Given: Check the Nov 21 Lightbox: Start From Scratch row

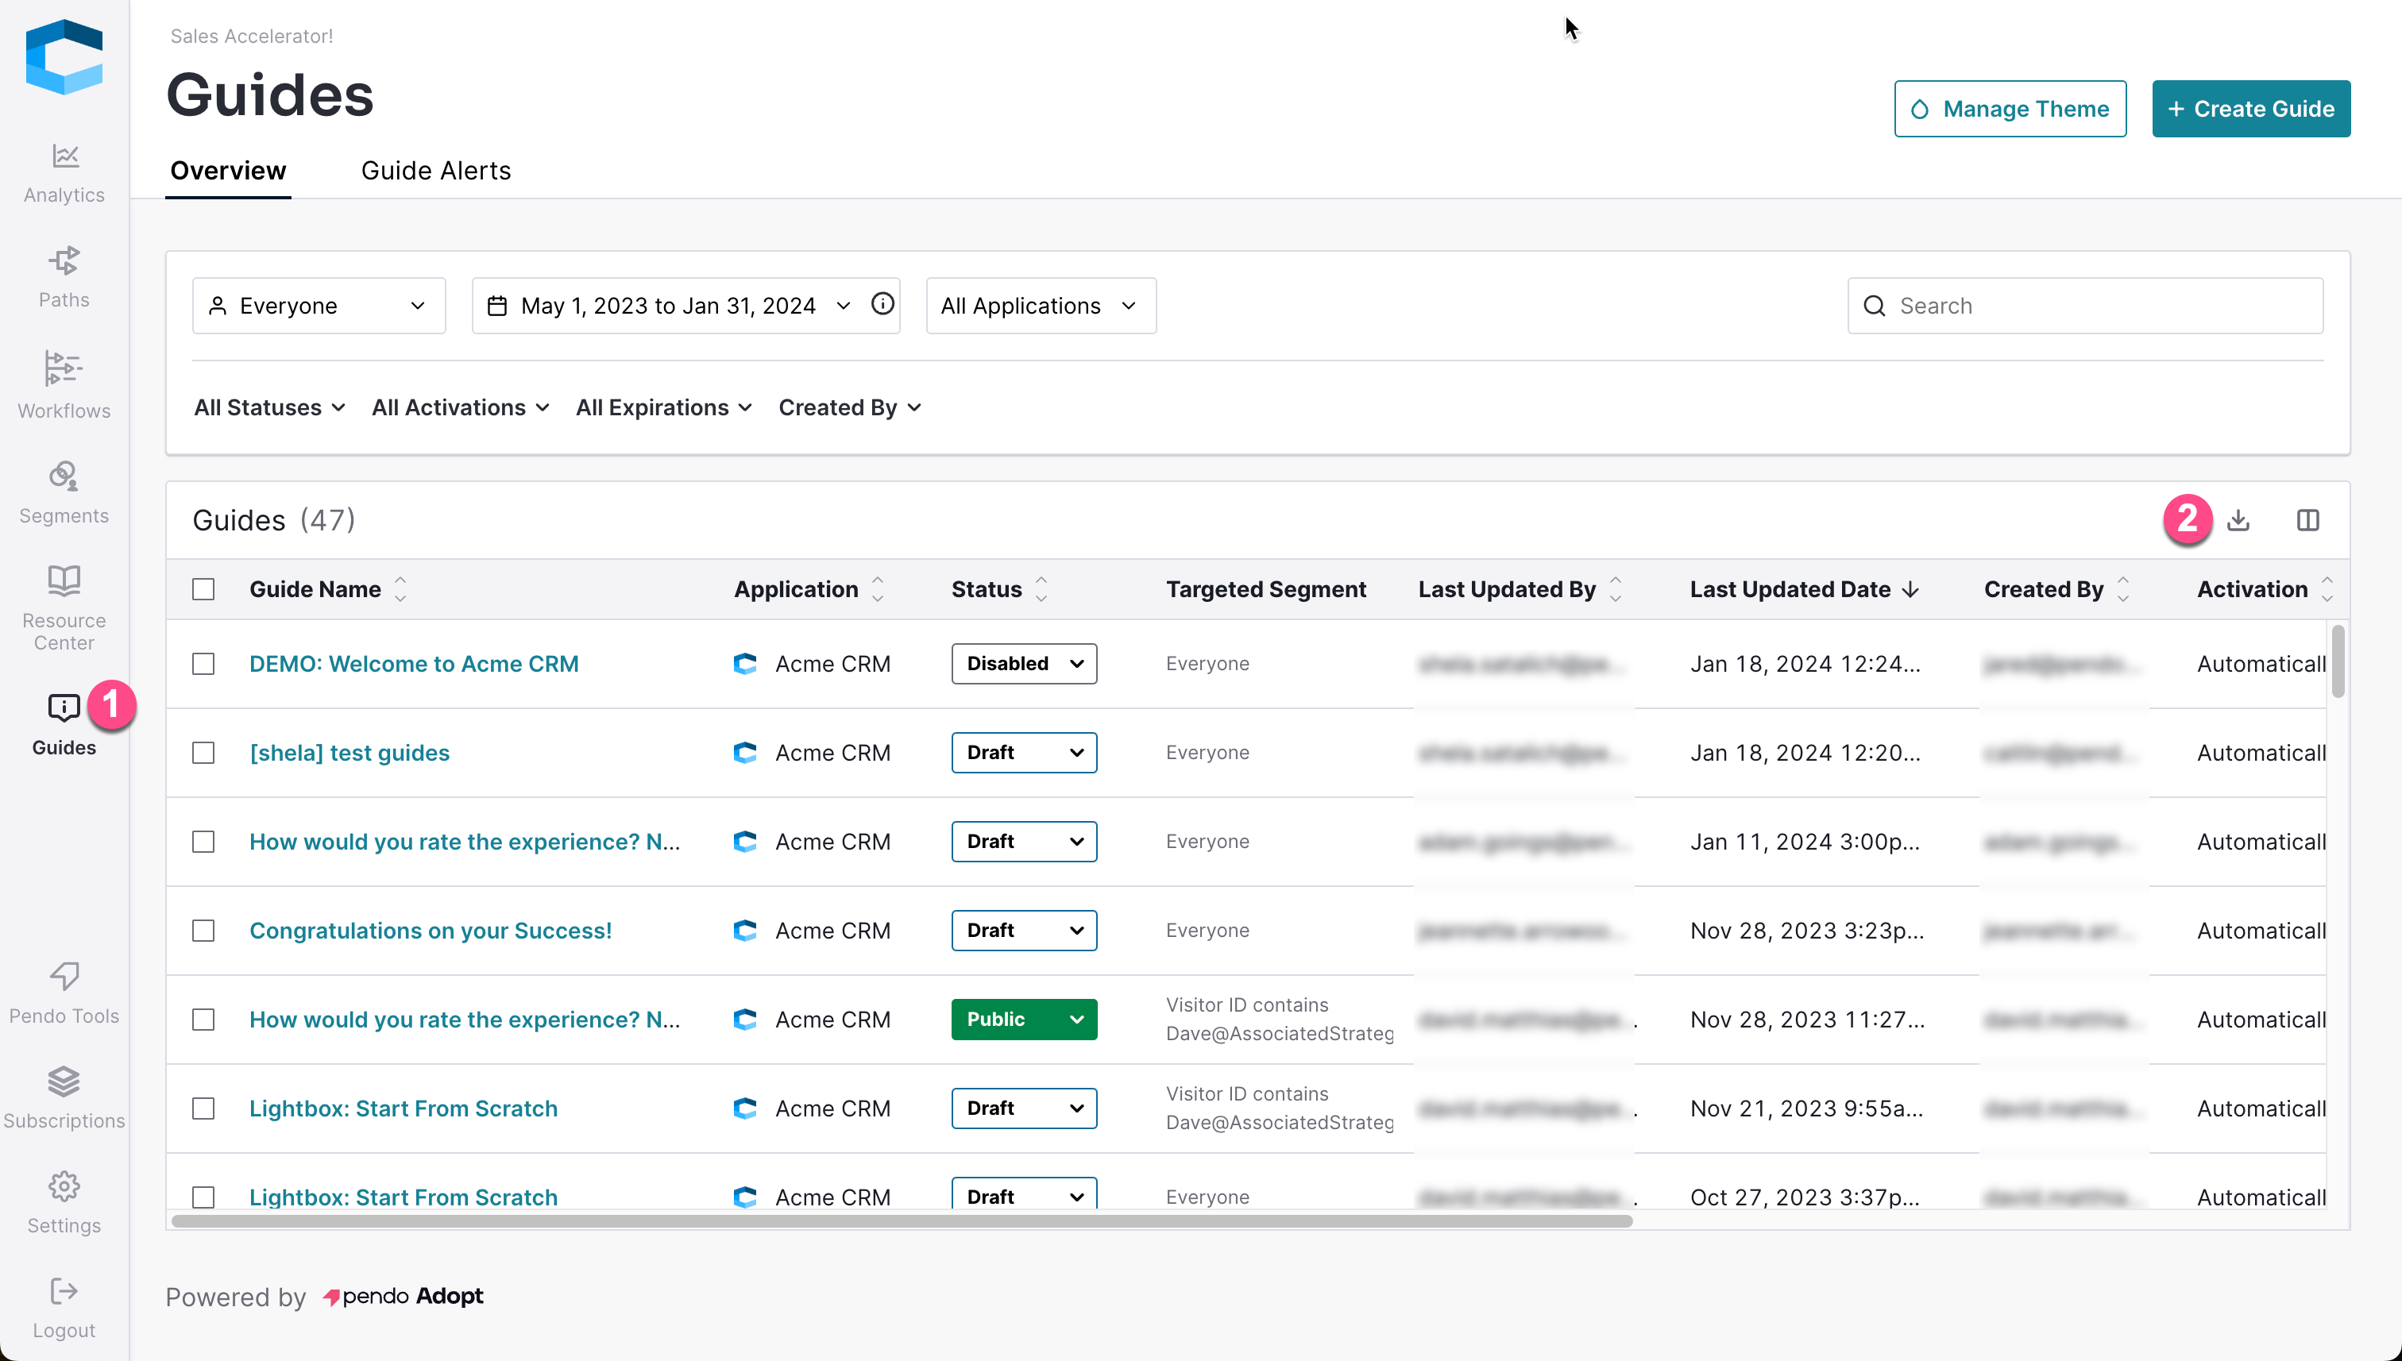Looking at the screenshot, I should tap(203, 1108).
